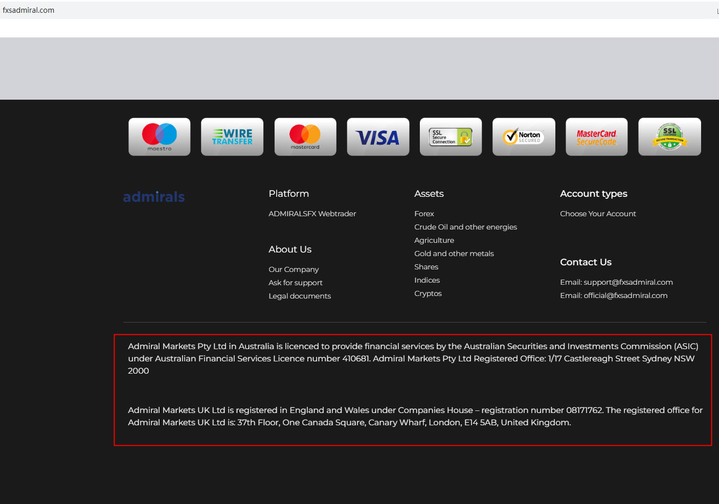
Task: Go to Ask for support
Action: click(296, 283)
